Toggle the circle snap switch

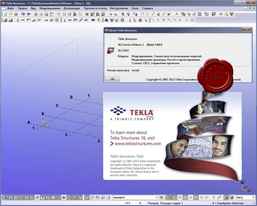[180, 197]
